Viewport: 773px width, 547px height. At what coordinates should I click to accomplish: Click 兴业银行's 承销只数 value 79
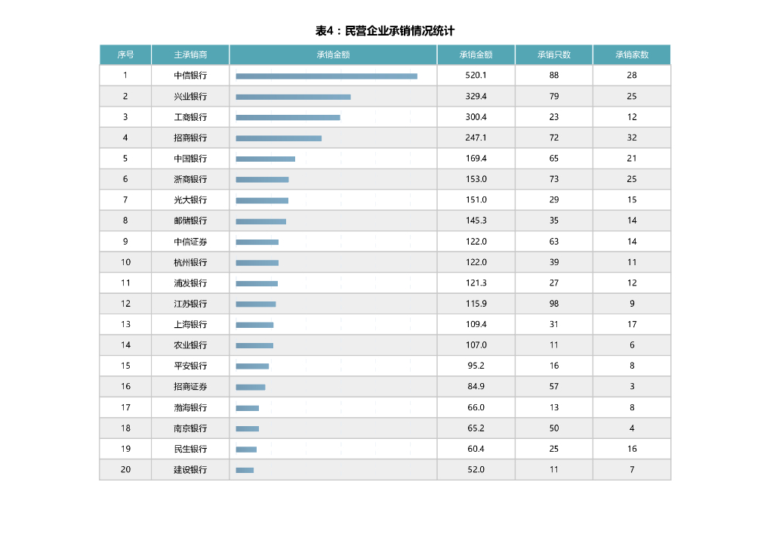point(553,96)
